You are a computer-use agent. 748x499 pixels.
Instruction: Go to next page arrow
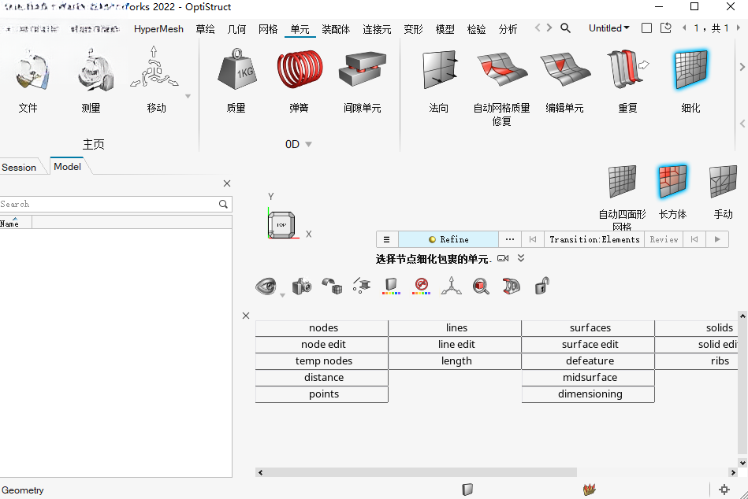739,28
